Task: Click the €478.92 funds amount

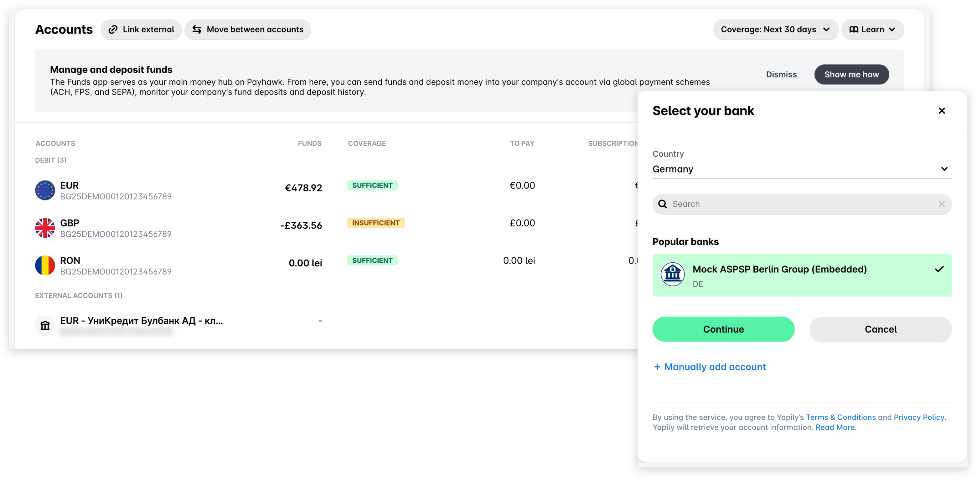Action: [303, 188]
